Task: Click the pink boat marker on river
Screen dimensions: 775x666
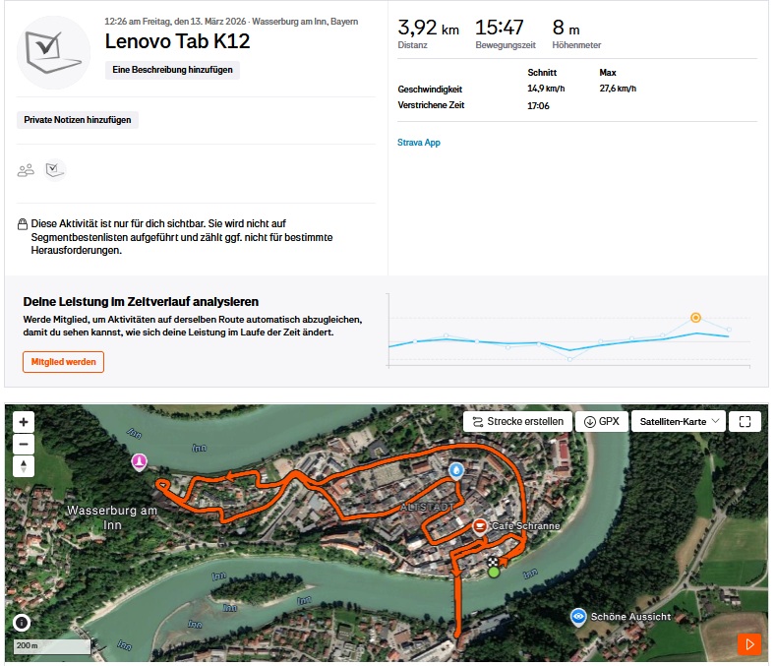Action: [140, 461]
